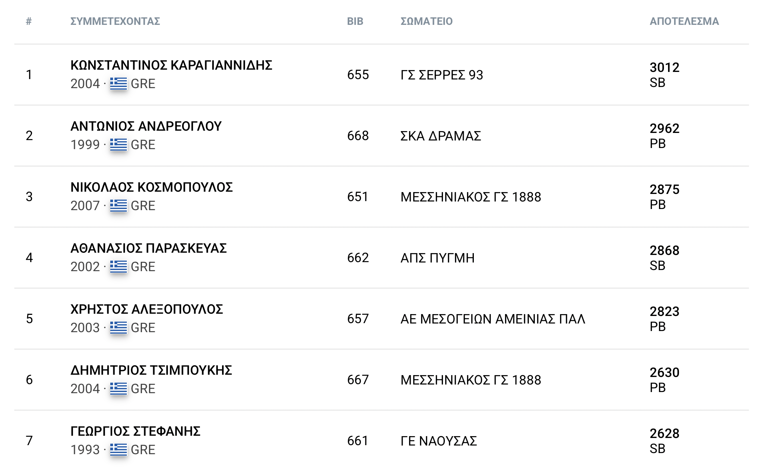Click the flag icon under ΓΕΩΡΓΙΟΣ ΣΤΕΦΑΝΗΣ

[118, 450]
